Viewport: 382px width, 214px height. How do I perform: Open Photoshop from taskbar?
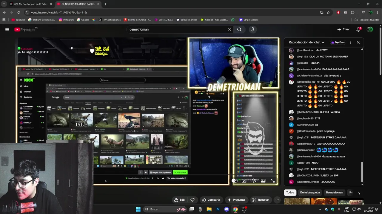218,209
